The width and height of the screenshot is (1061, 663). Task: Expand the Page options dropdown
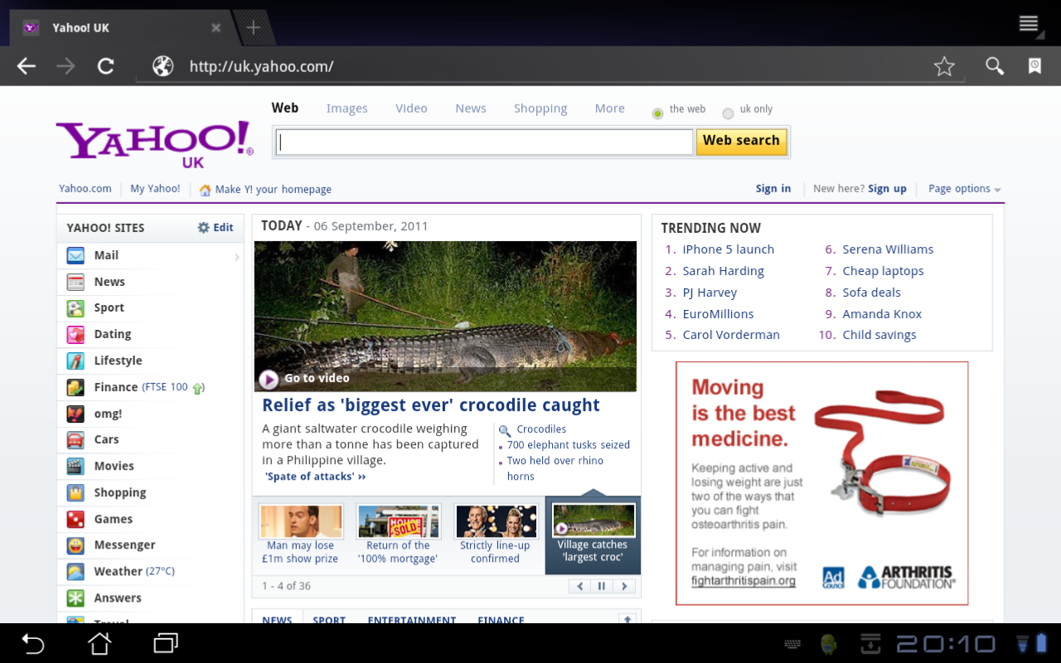tap(964, 189)
